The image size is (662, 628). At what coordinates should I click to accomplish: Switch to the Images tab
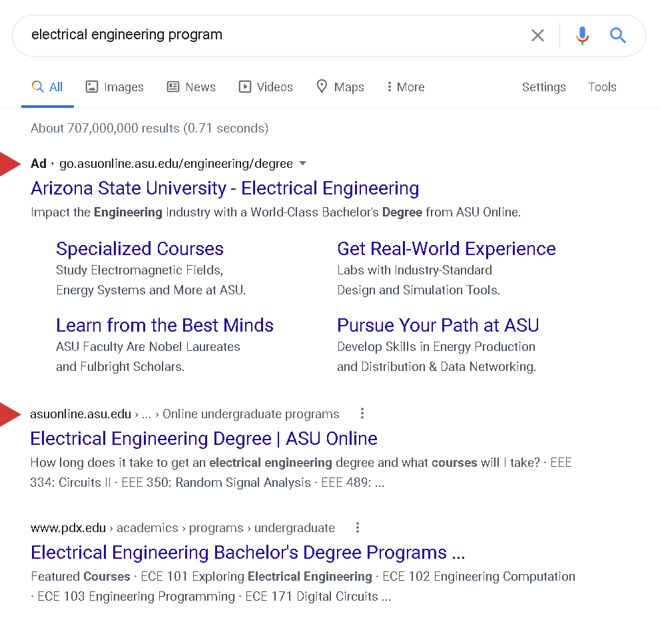click(115, 87)
